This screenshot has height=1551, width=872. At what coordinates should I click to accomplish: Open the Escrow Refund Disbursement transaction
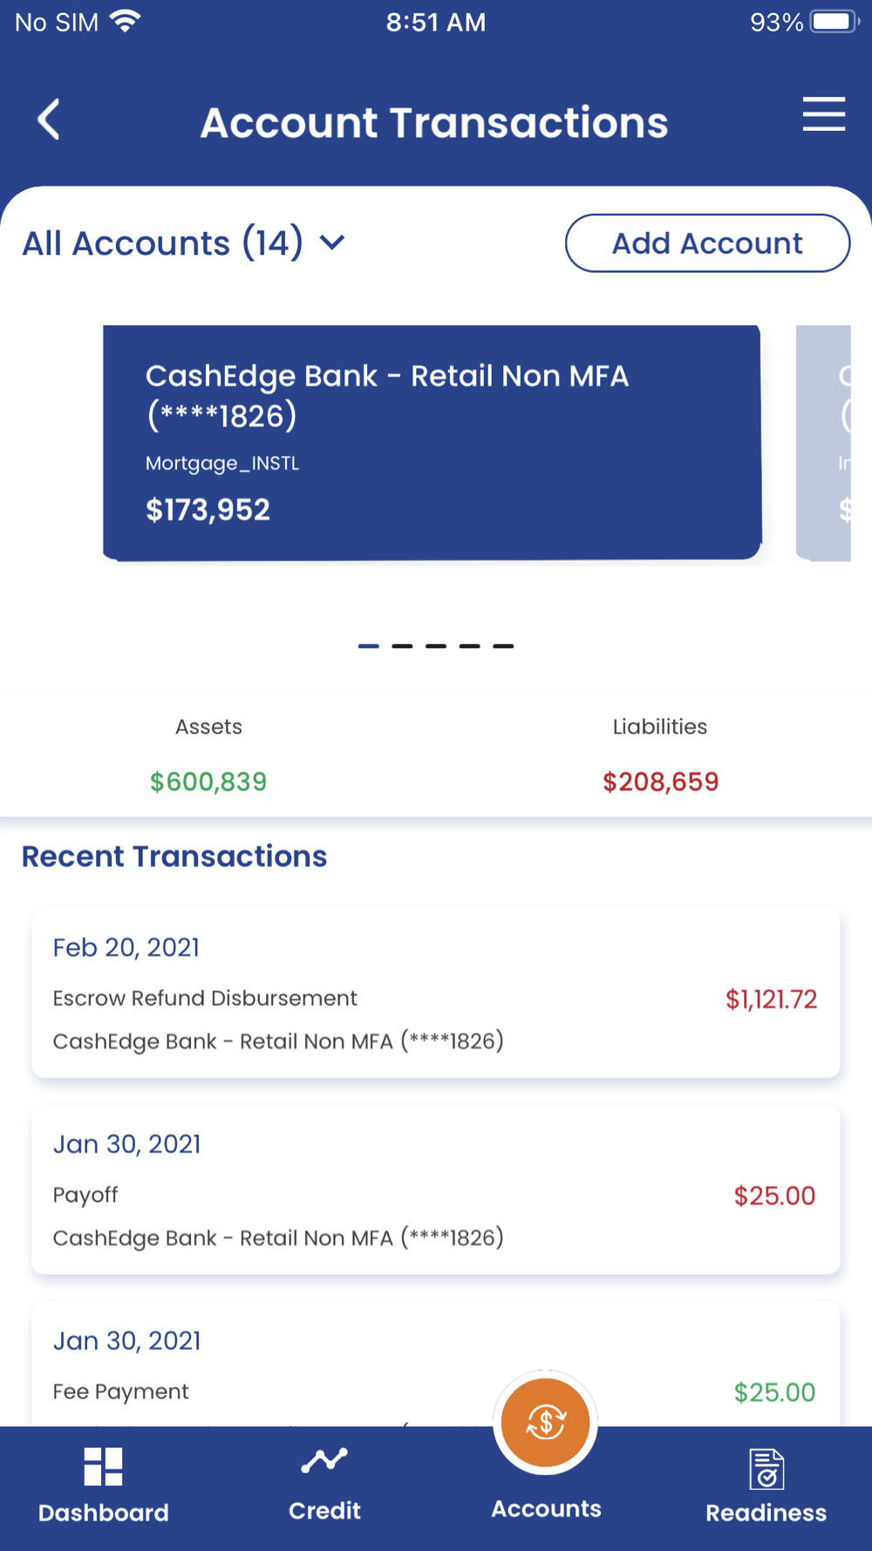pyautogui.click(x=435, y=994)
